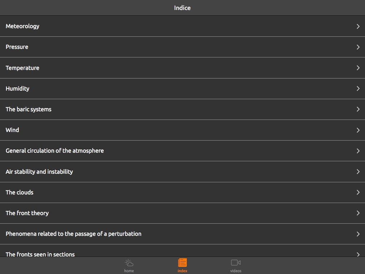Screen dimensions: 365x274
Task: Click the Indice header title
Action: tap(182, 8)
